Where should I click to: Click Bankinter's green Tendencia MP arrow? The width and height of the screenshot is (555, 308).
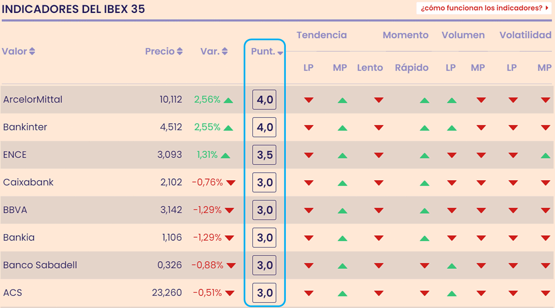click(x=342, y=127)
